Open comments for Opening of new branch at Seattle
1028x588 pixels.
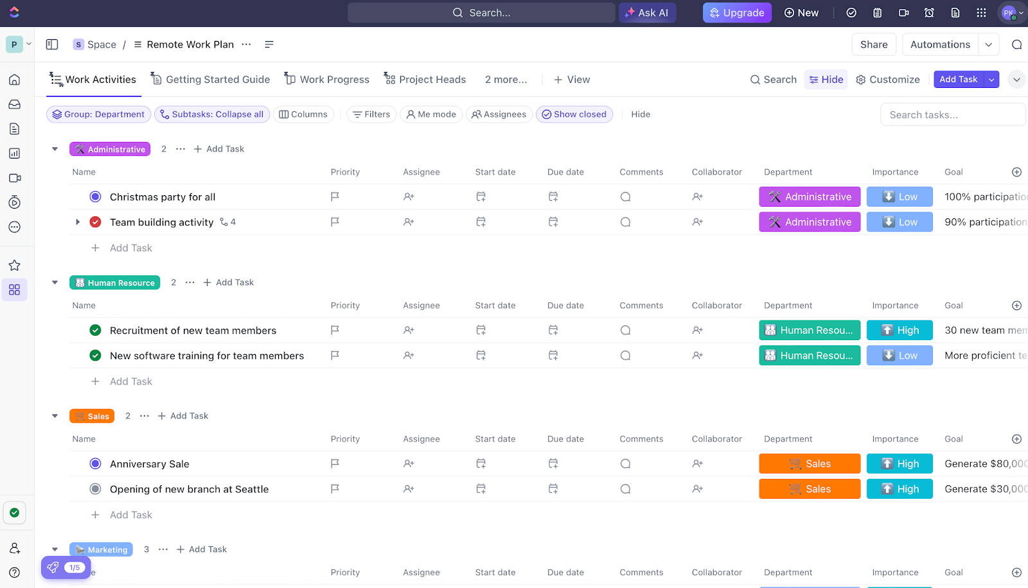[625, 489]
